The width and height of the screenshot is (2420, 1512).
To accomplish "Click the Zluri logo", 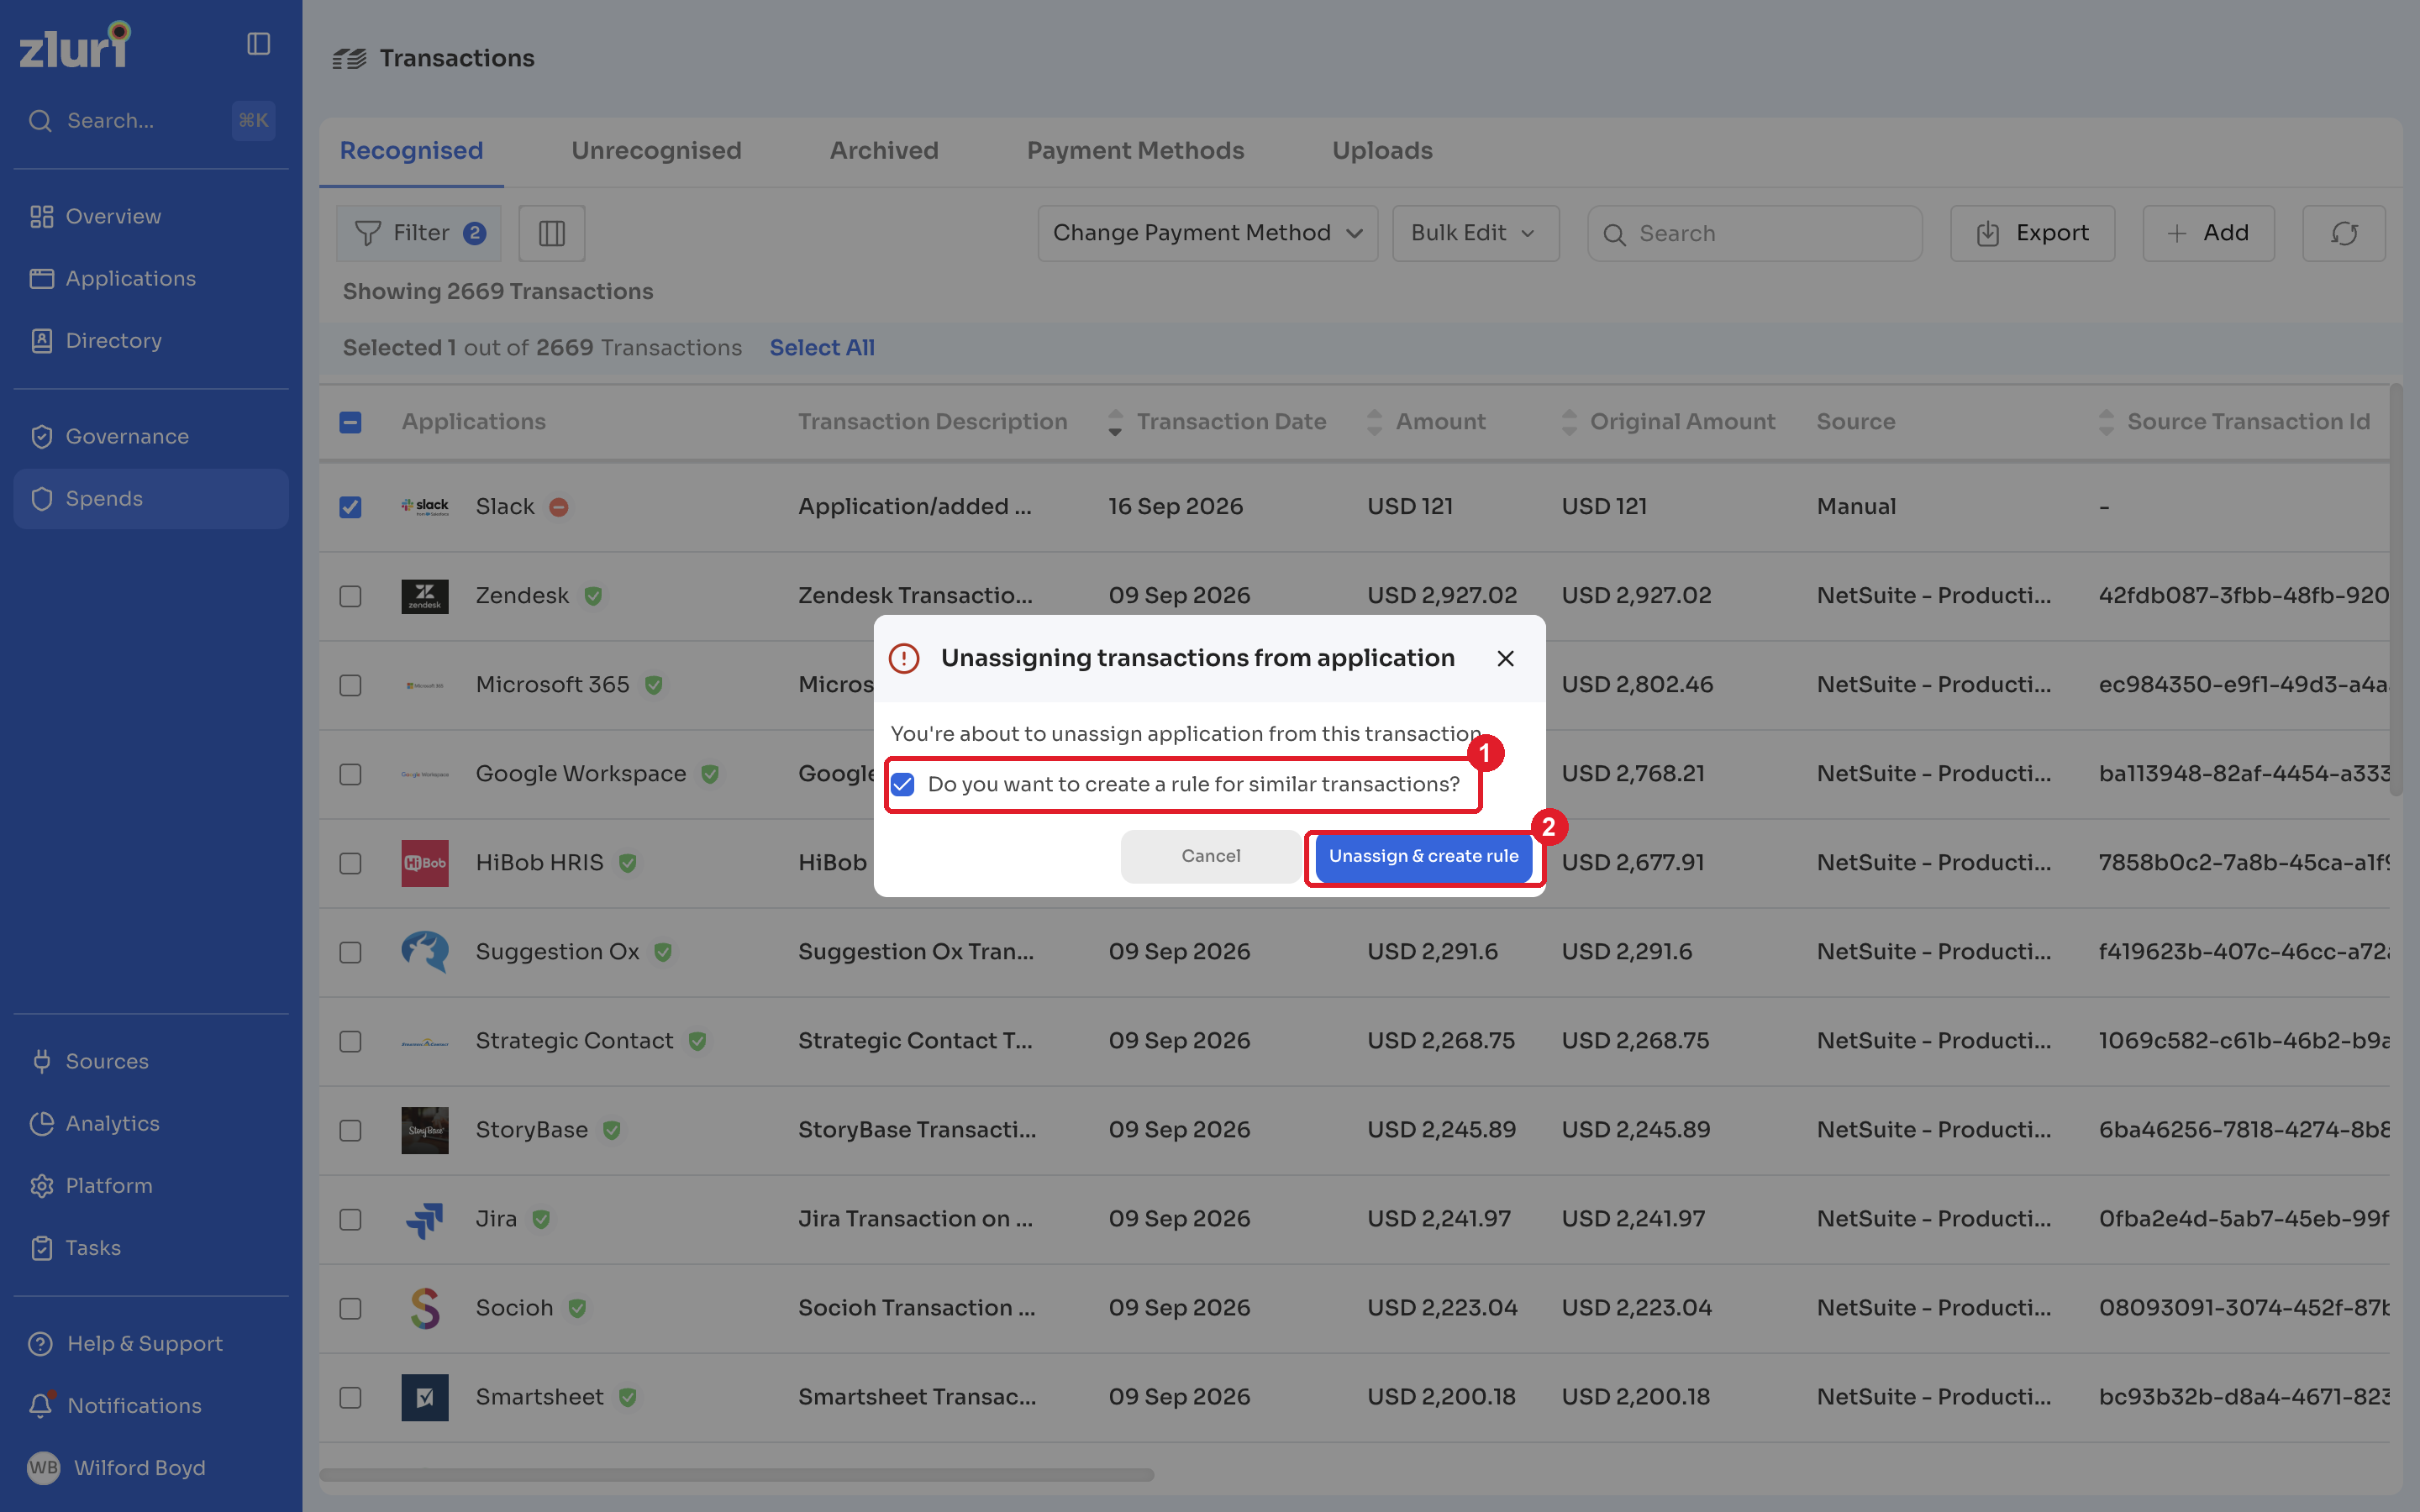I will (x=75, y=45).
